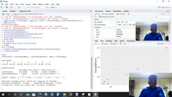Open the View menu
This screenshot has height=97, width=172.
(x=17, y=4)
